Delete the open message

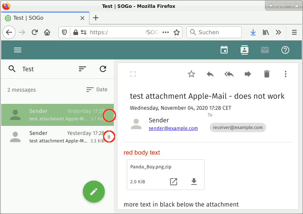pos(267,74)
